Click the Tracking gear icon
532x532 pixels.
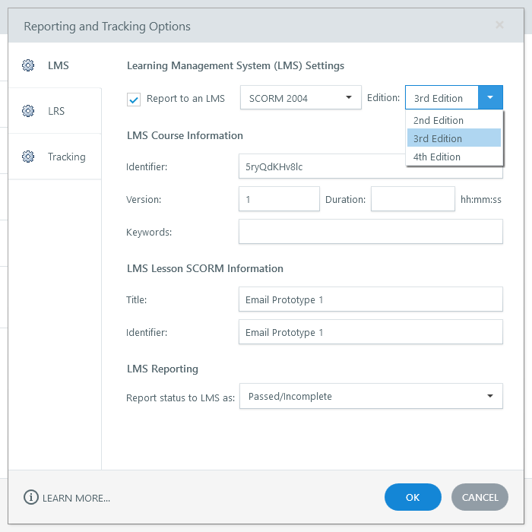(x=28, y=157)
